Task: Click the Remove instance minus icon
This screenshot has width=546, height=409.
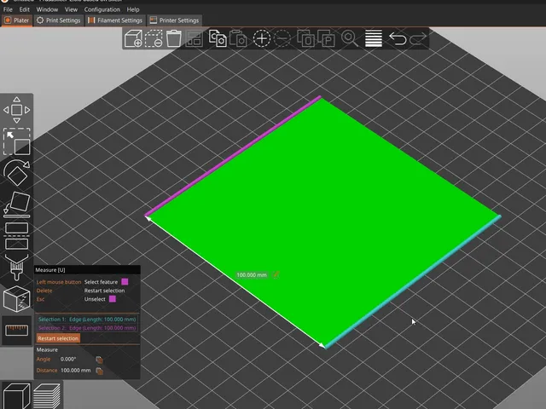Action: 282,38
